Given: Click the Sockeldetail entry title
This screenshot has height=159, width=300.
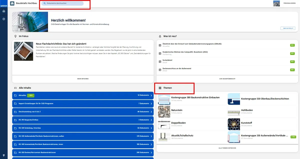Looking at the screenshot, I should pyautogui.click(x=167, y=60).
